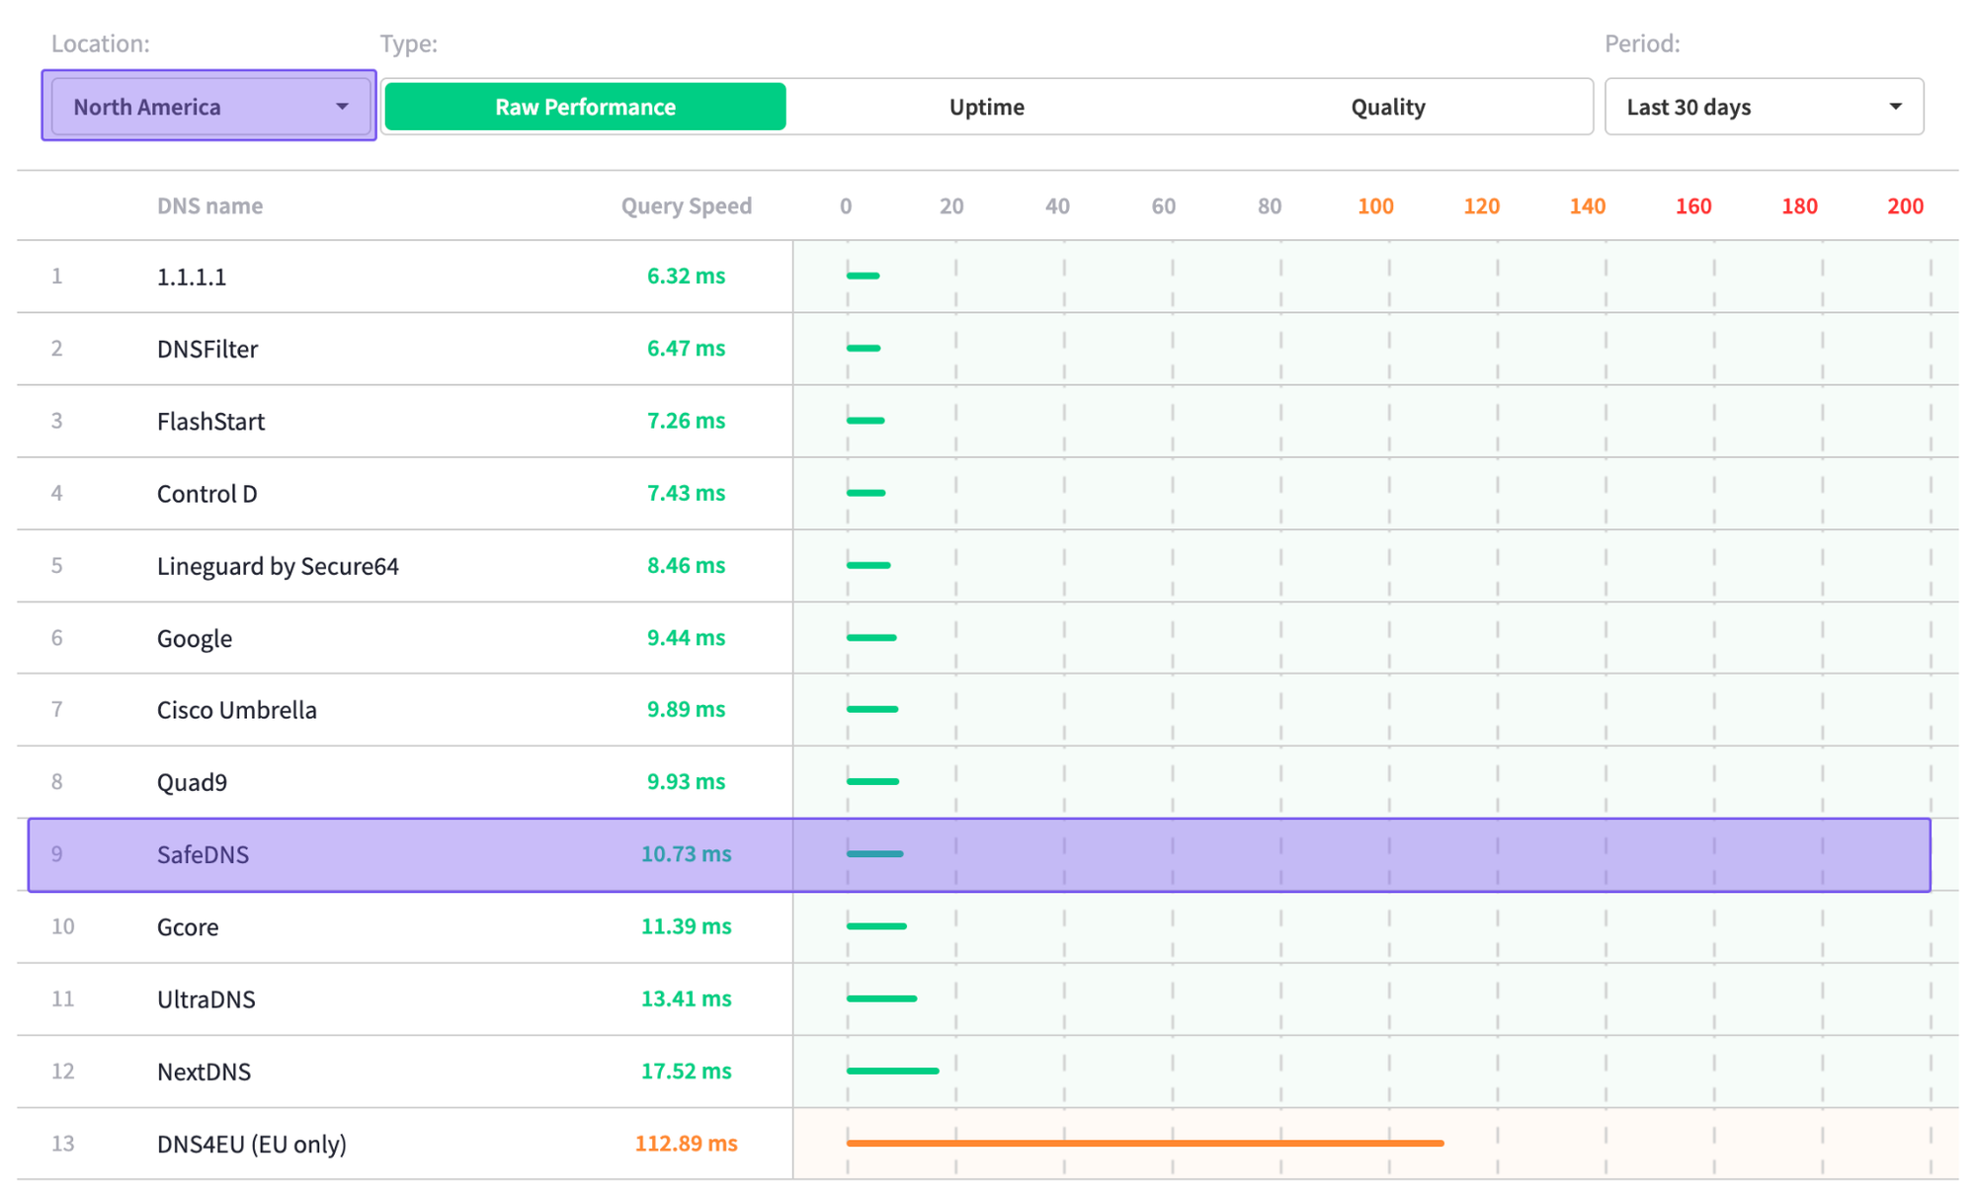The width and height of the screenshot is (1976, 1194).
Task: Click the Period dropdown caret icon
Action: click(1894, 107)
